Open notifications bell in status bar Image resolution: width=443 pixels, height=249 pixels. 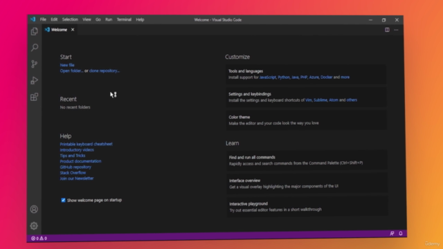click(x=401, y=233)
